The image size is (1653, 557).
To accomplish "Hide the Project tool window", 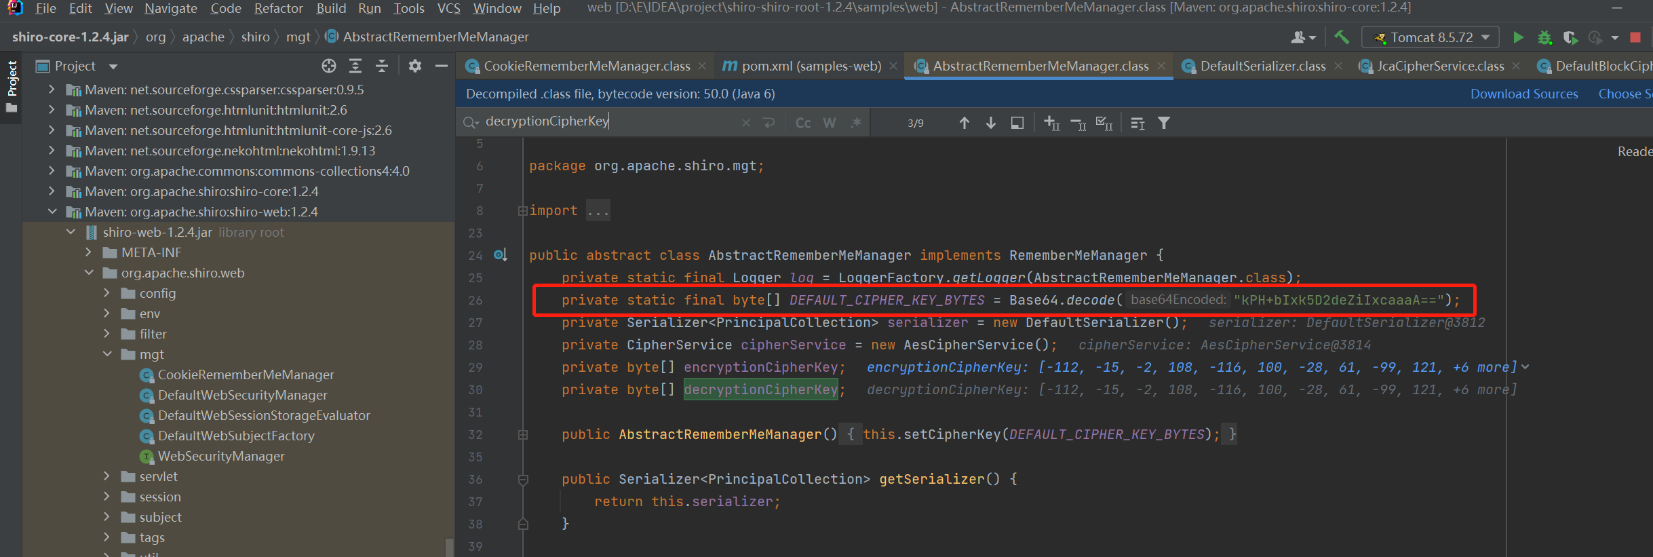I will pos(442,66).
